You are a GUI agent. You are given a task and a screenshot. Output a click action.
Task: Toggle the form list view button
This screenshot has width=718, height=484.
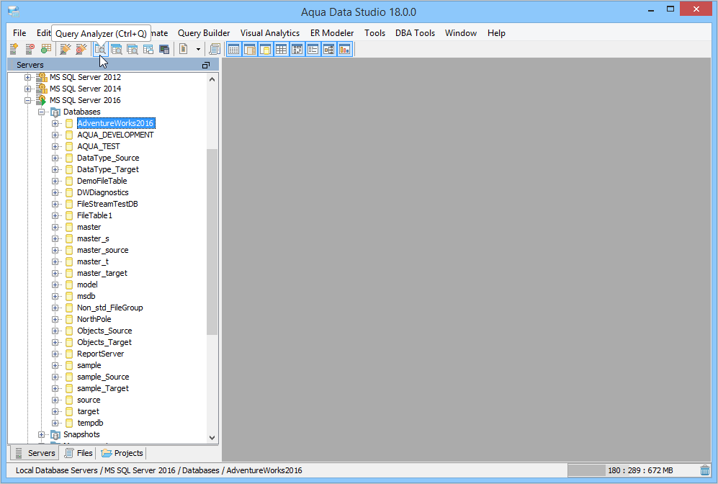pyautogui.click(x=313, y=49)
